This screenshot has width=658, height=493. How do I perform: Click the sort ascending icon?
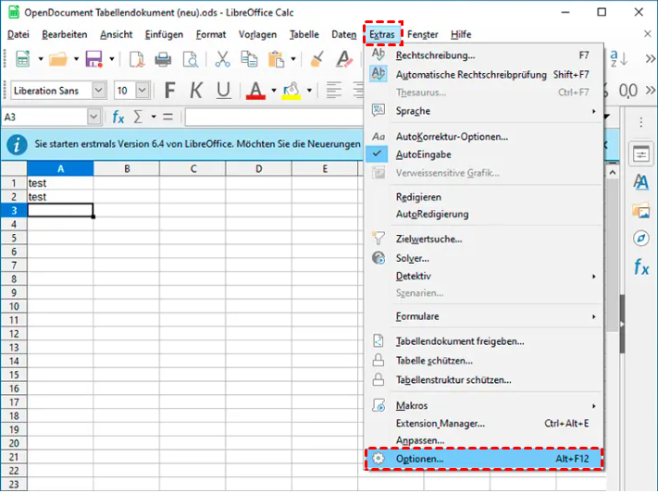(x=618, y=58)
